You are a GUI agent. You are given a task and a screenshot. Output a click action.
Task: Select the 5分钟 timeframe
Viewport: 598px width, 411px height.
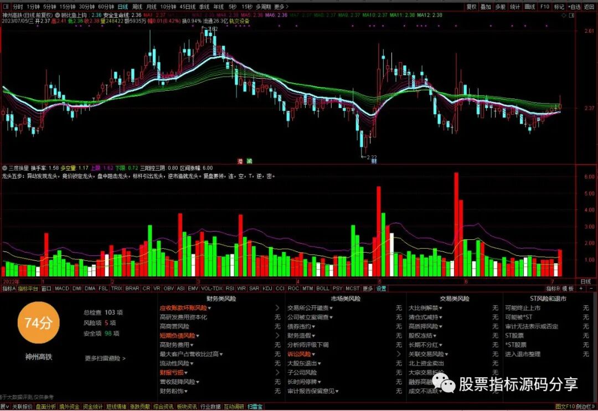click(50, 7)
